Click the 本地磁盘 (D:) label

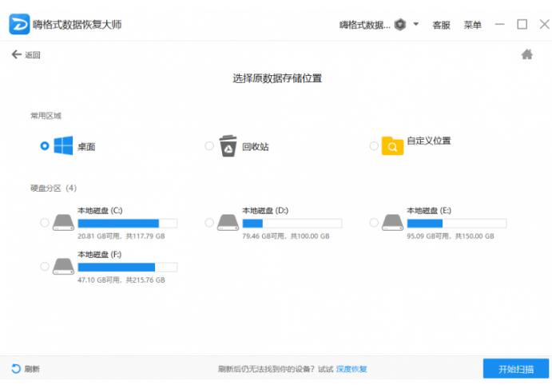click(265, 210)
